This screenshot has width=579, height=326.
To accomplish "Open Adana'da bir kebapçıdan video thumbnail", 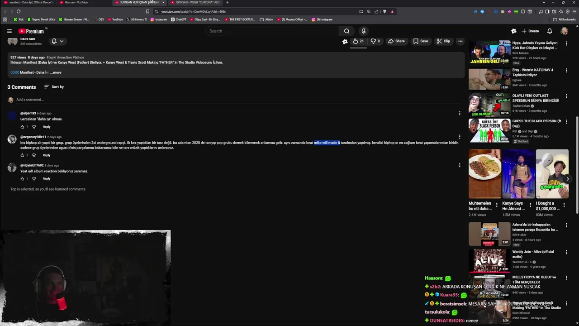I will point(489,234).
